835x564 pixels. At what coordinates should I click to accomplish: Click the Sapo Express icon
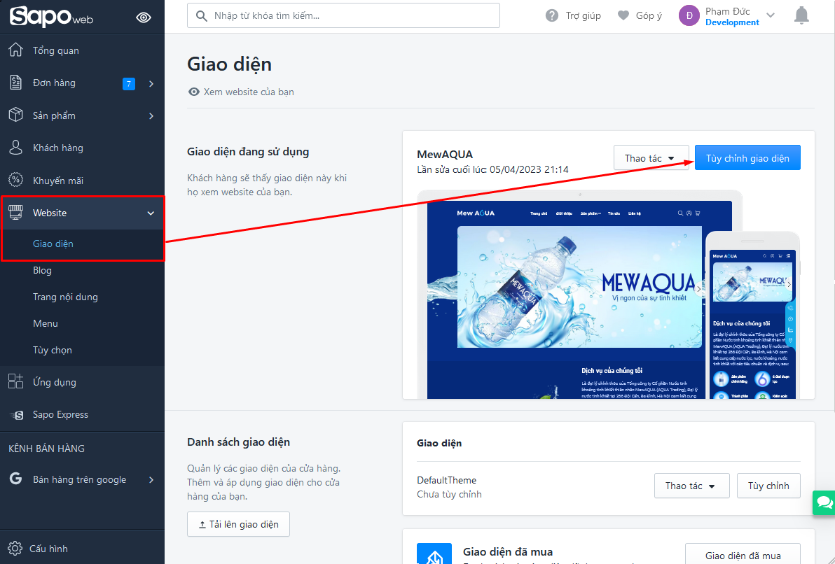click(x=17, y=415)
